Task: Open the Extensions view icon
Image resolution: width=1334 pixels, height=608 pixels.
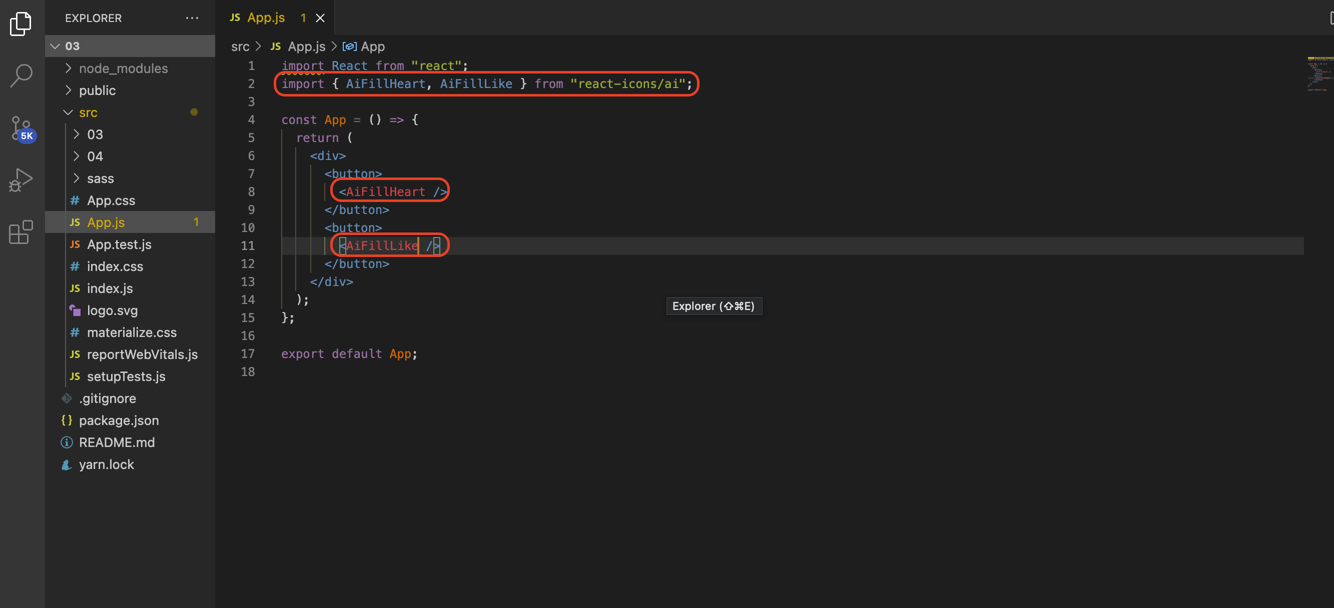Action: pyautogui.click(x=21, y=232)
